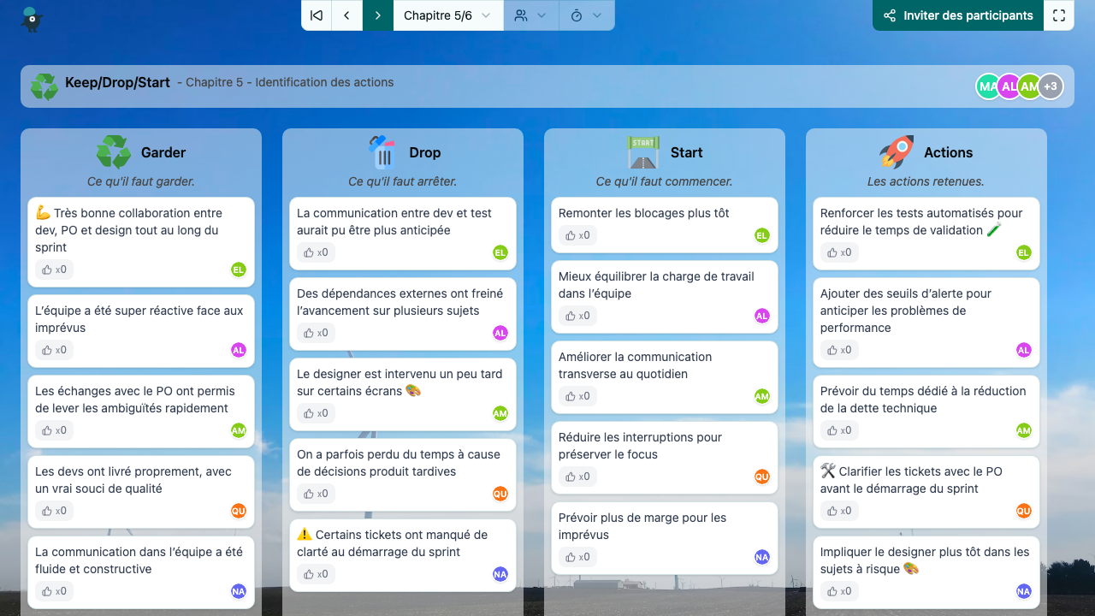Like 'Les devs ont livré proprement' card
This screenshot has height=616, width=1095.
point(54,511)
